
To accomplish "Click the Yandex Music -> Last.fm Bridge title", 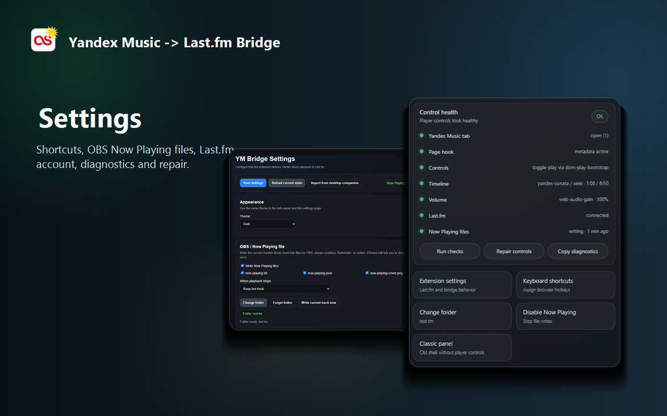I will click(175, 42).
